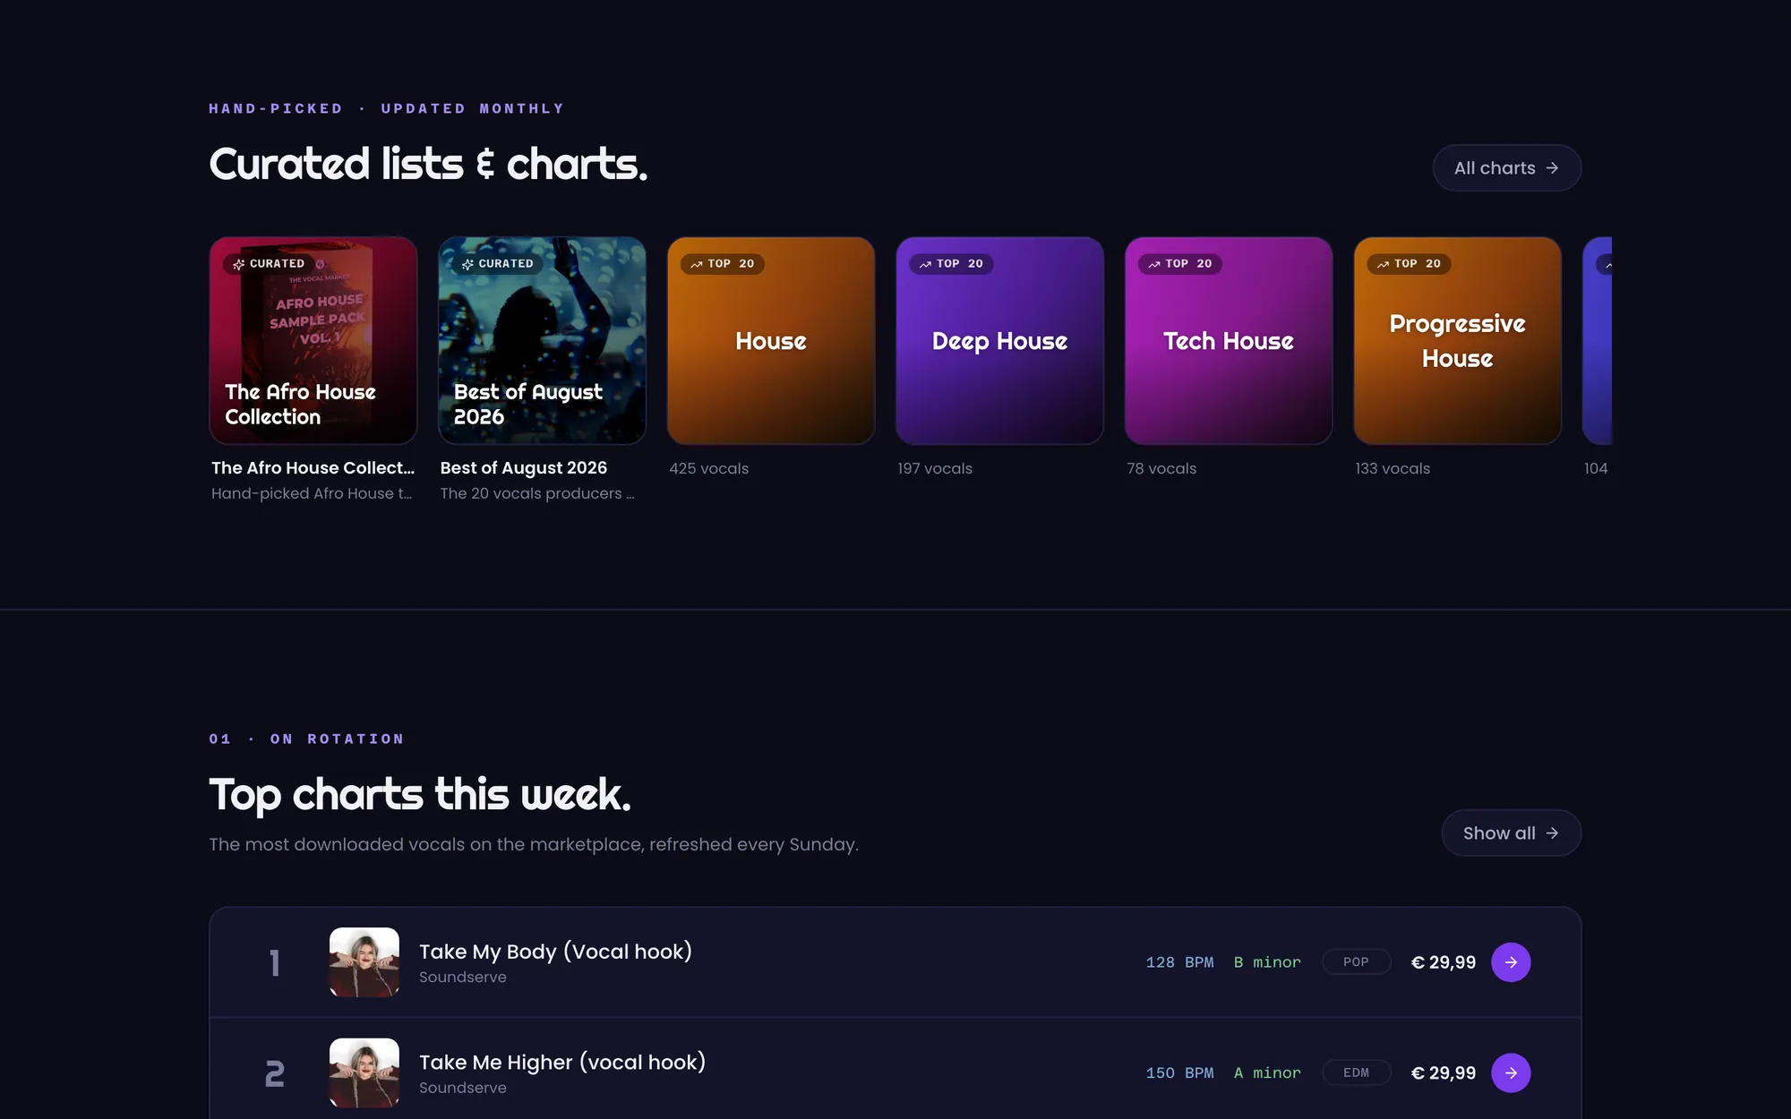Click the 150 BPM value
The image size is (1791, 1119).
click(1179, 1072)
